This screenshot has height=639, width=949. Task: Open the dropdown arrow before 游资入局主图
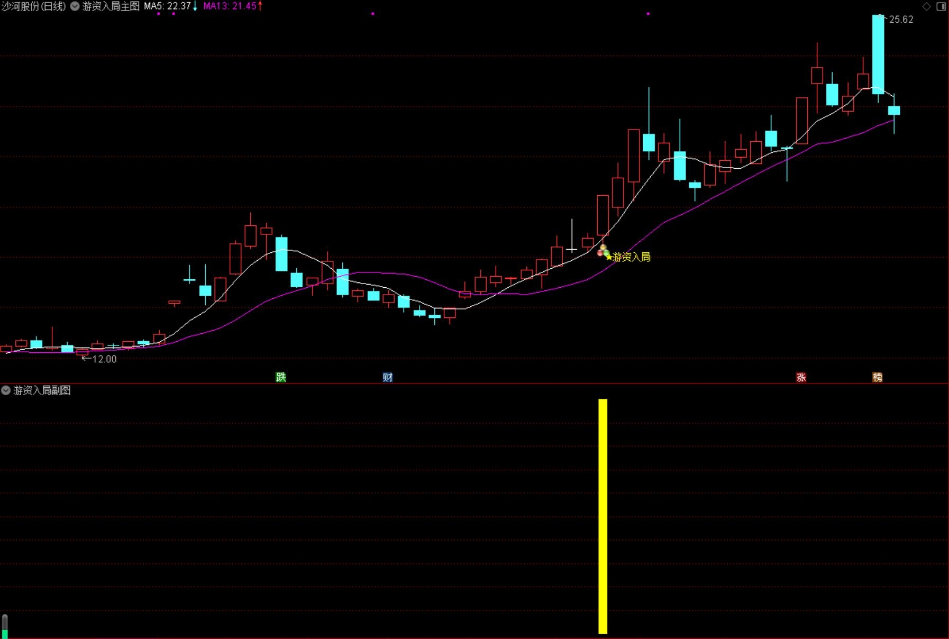click(x=75, y=6)
